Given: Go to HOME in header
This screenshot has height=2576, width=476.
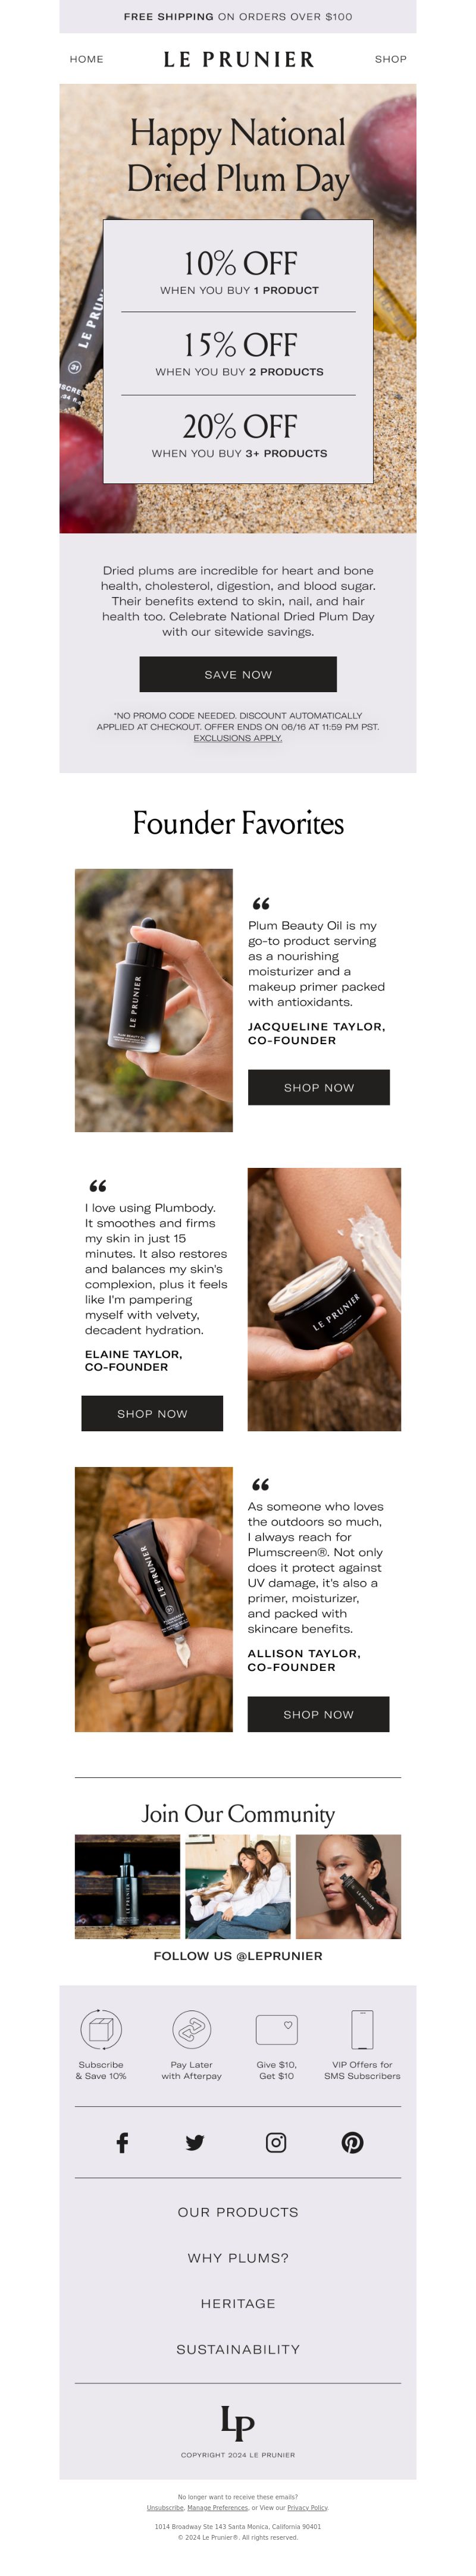Looking at the screenshot, I should (x=86, y=59).
